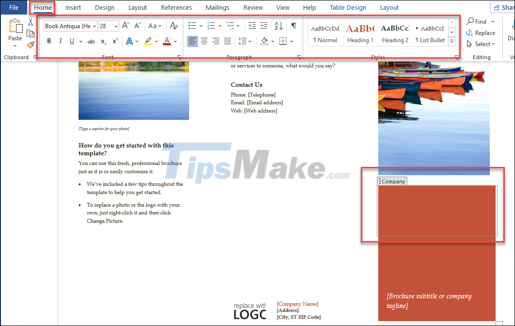Expand the bullet list options
The height and width of the screenshot is (326, 515).
pyautogui.click(x=199, y=26)
